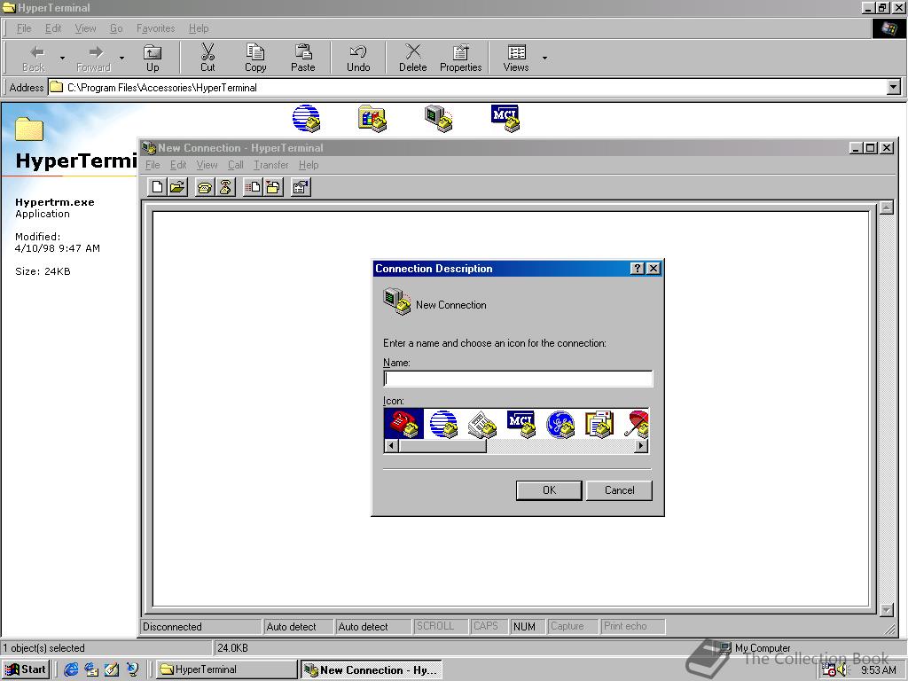Click the Paste icon in Explorer toolbar
908x681 pixels.
(303, 58)
